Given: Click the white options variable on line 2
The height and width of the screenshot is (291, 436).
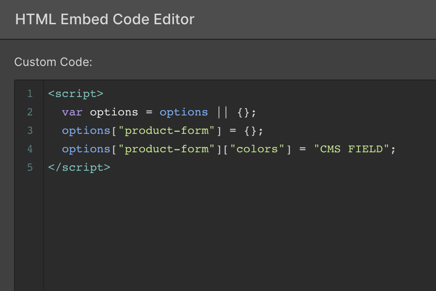Looking at the screenshot, I should tap(114, 113).
